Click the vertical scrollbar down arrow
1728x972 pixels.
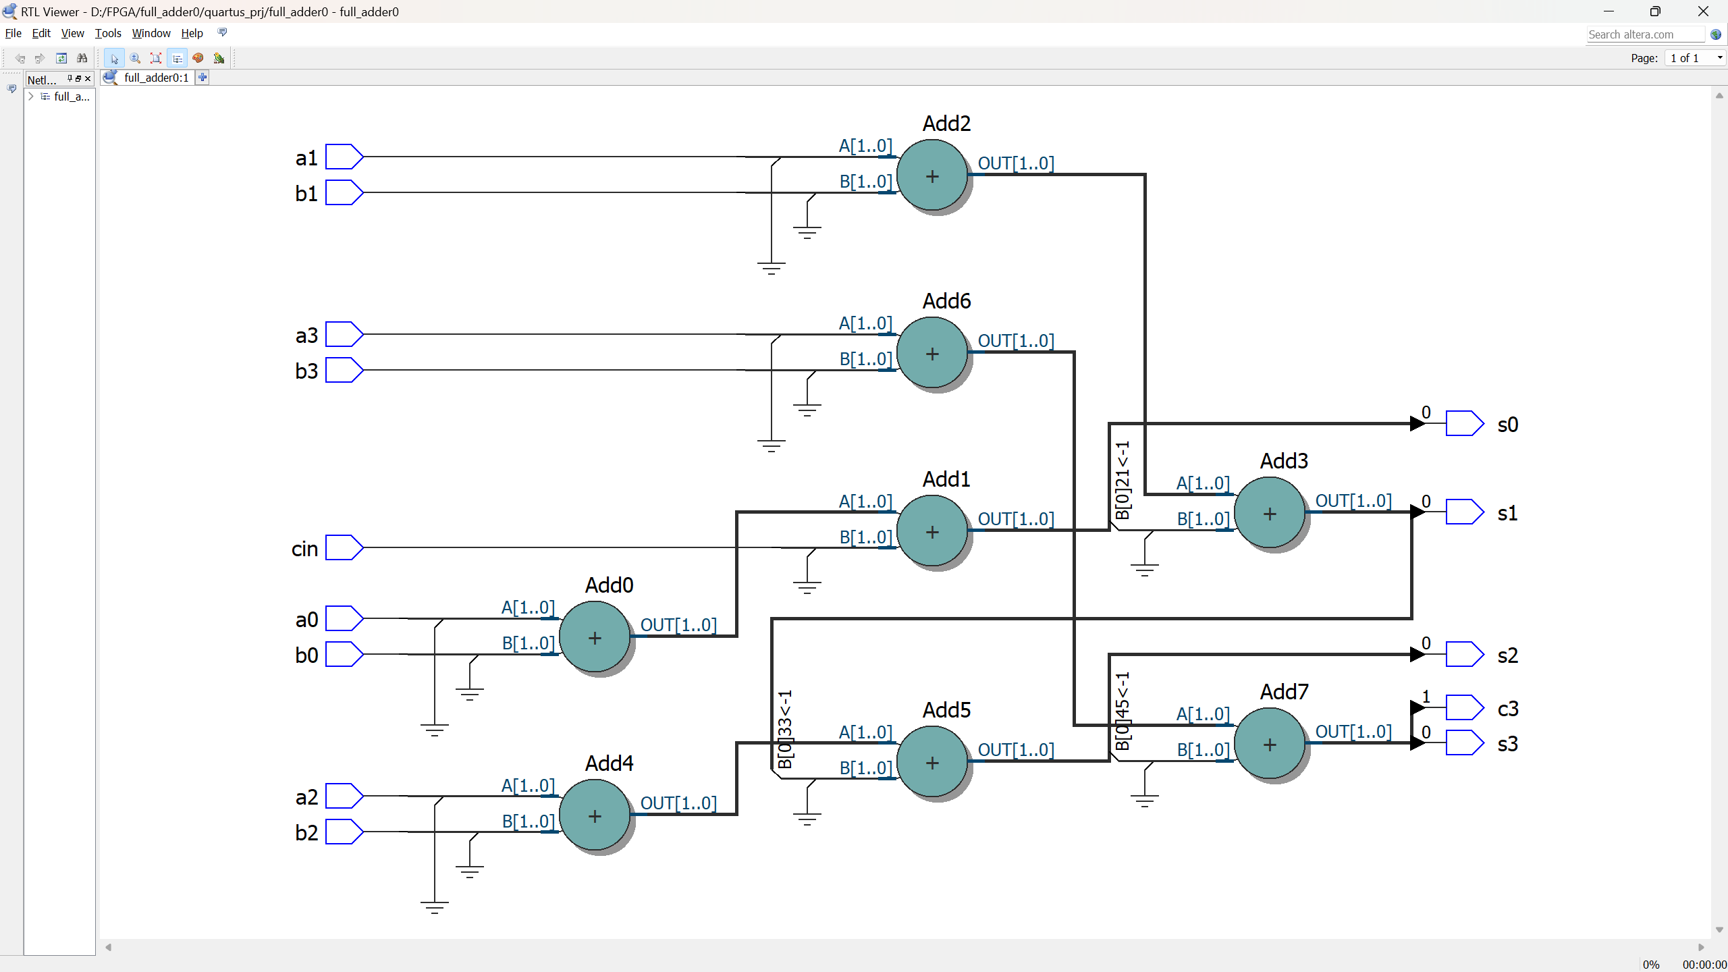(x=1719, y=929)
